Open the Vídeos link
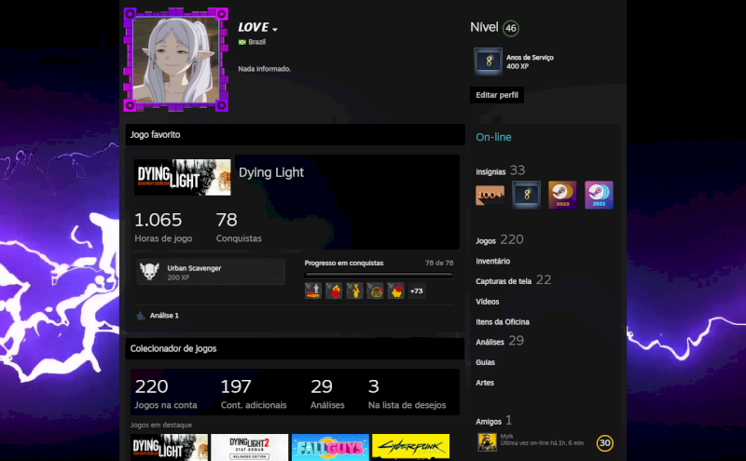 (x=487, y=302)
